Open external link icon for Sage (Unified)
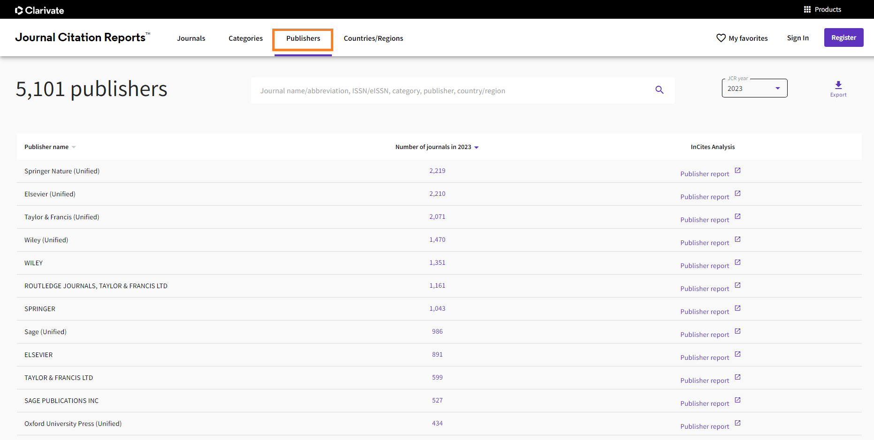 point(738,331)
